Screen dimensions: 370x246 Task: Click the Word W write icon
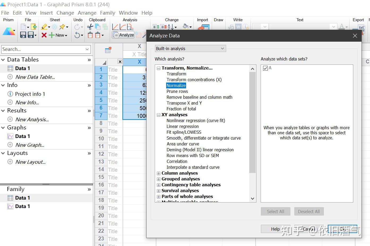pos(238,27)
